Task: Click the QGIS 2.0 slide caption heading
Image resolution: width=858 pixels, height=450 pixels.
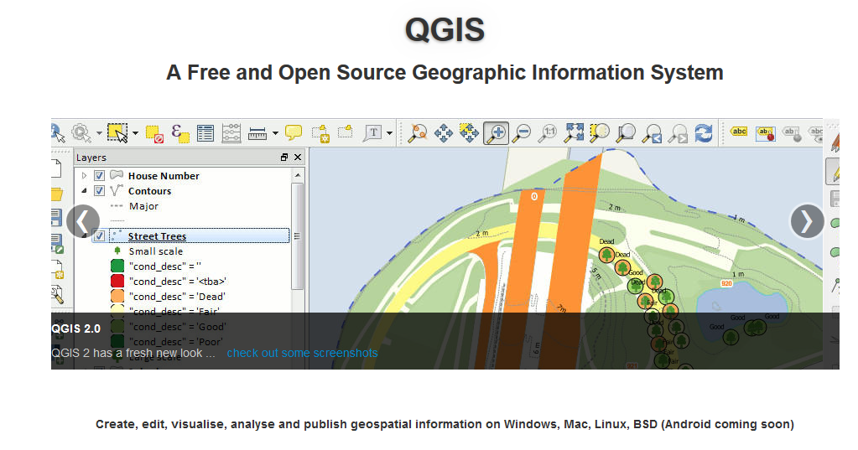Action: [76, 328]
